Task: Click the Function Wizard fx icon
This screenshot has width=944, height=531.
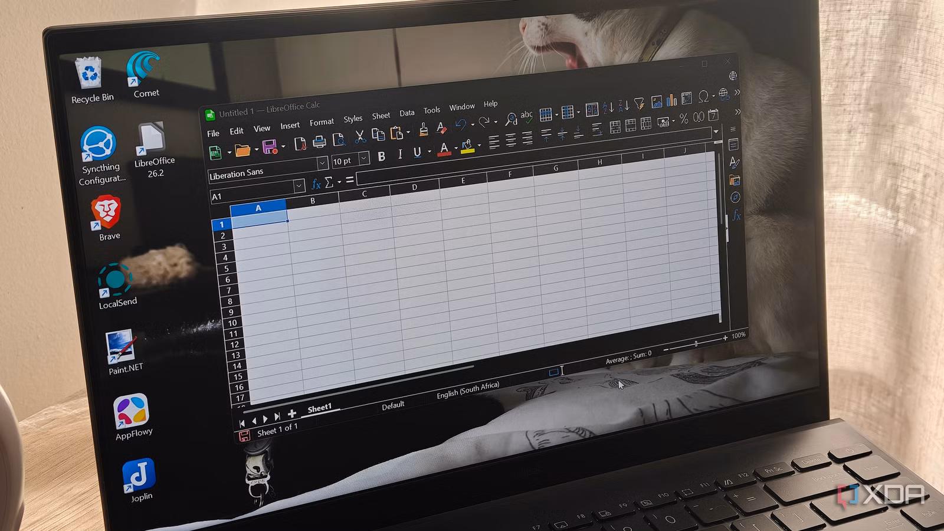Action: coord(316,184)
